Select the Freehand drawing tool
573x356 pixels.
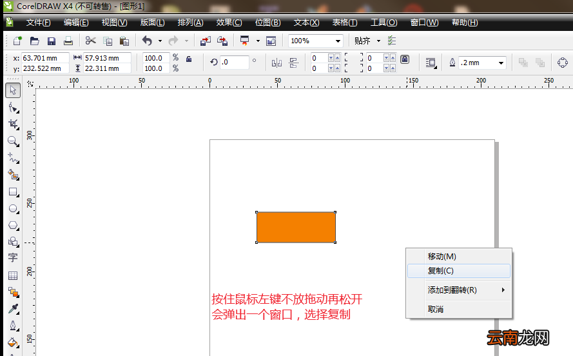(14, 158)
